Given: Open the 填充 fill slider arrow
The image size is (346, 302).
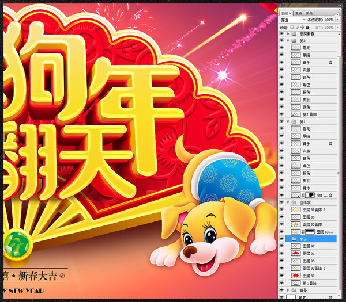Looking at the screenshot, I should (x=337, y=28).
